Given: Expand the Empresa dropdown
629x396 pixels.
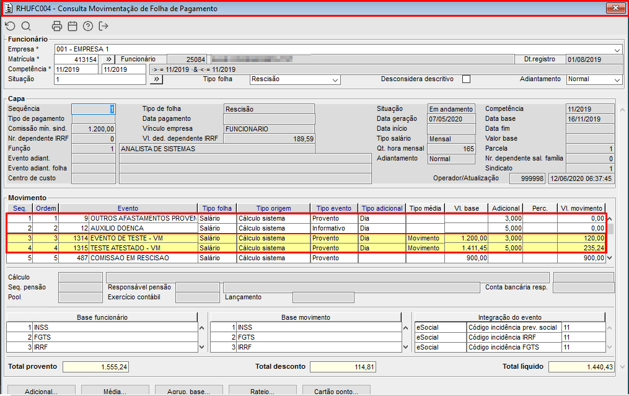Looking at the screenshot, I should (x=617, y=50).
